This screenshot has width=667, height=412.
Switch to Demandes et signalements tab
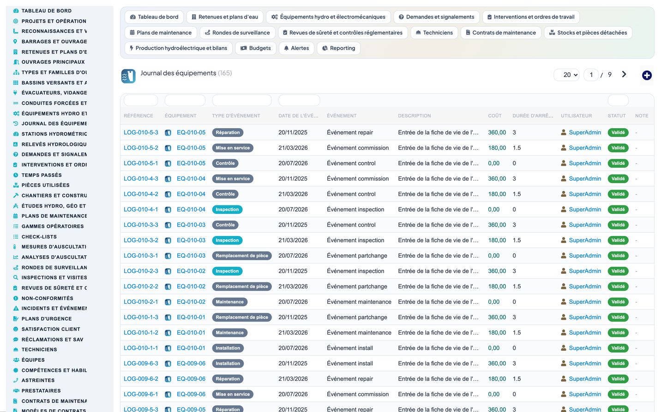tap(436, 17)
